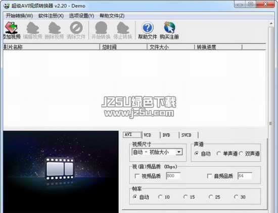Open the 帮助文件(Z) menu

coord(112,16)
